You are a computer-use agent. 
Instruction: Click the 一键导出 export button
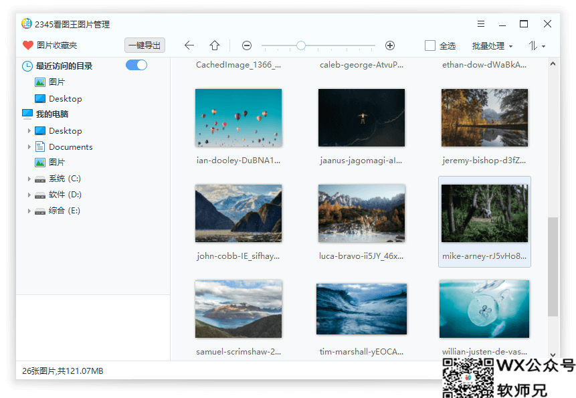145,45
